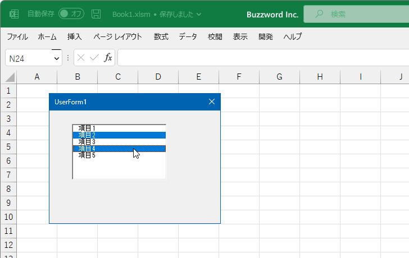
Task: Click cell G5 in the worksheet
Action: tap(280, 147)
